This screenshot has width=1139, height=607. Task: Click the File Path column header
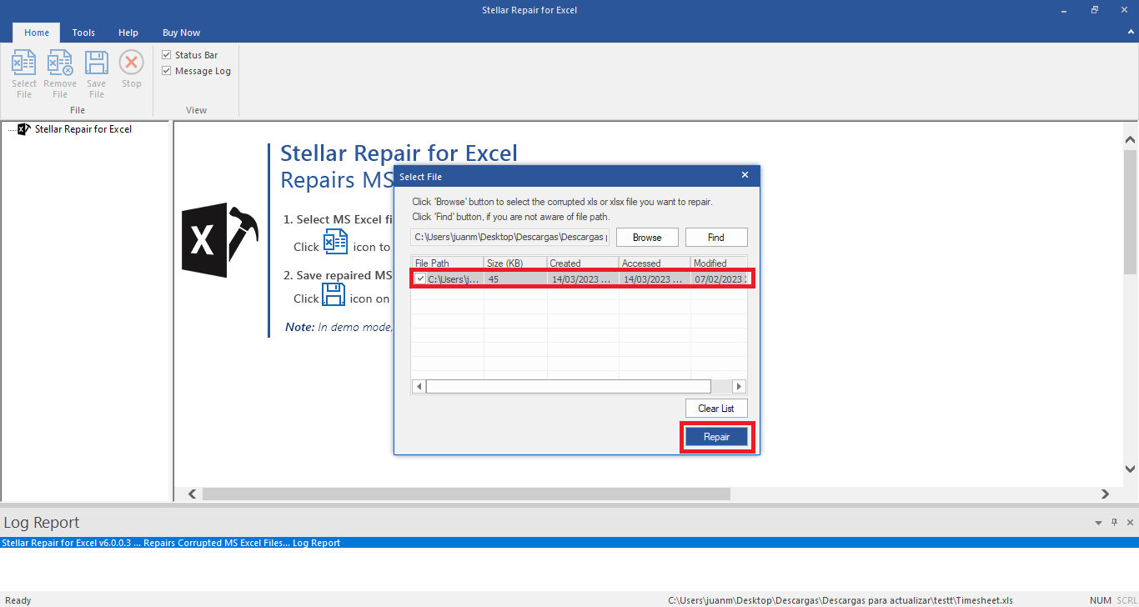pyautogui.click(x=448, y=263)
